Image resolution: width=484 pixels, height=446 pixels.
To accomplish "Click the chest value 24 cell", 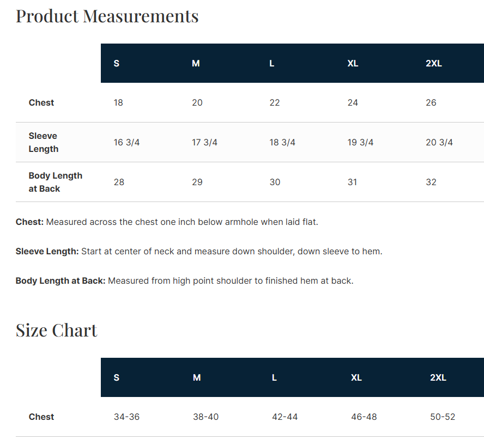I will point(353,102).
